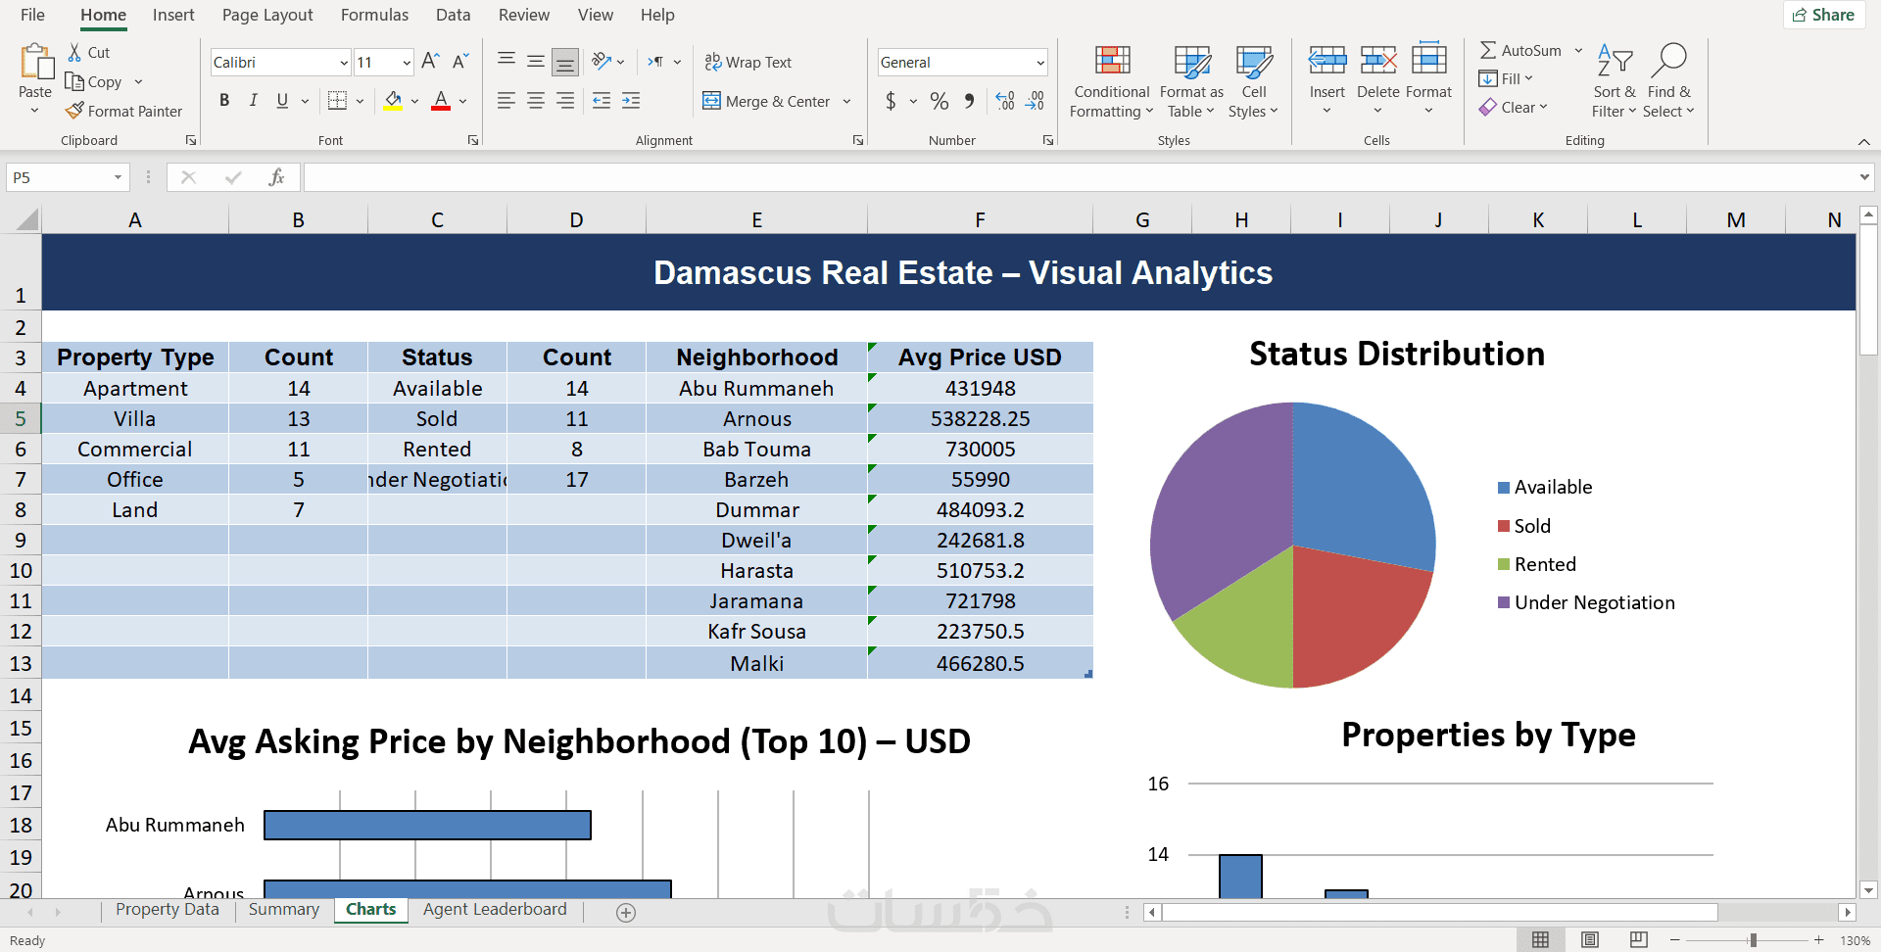This screenshot has height=952, width=1881.
Task: Click the Increase Indent icon
Action: click(631, 101)
